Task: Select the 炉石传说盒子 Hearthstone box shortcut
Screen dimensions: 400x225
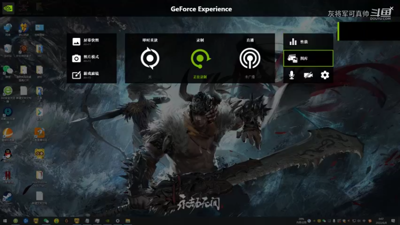Action: pyautogui.click(x=23, y=50)
